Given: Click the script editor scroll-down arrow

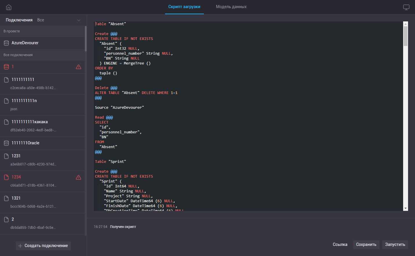Looking at the screenshot, I should click(405, 208).
